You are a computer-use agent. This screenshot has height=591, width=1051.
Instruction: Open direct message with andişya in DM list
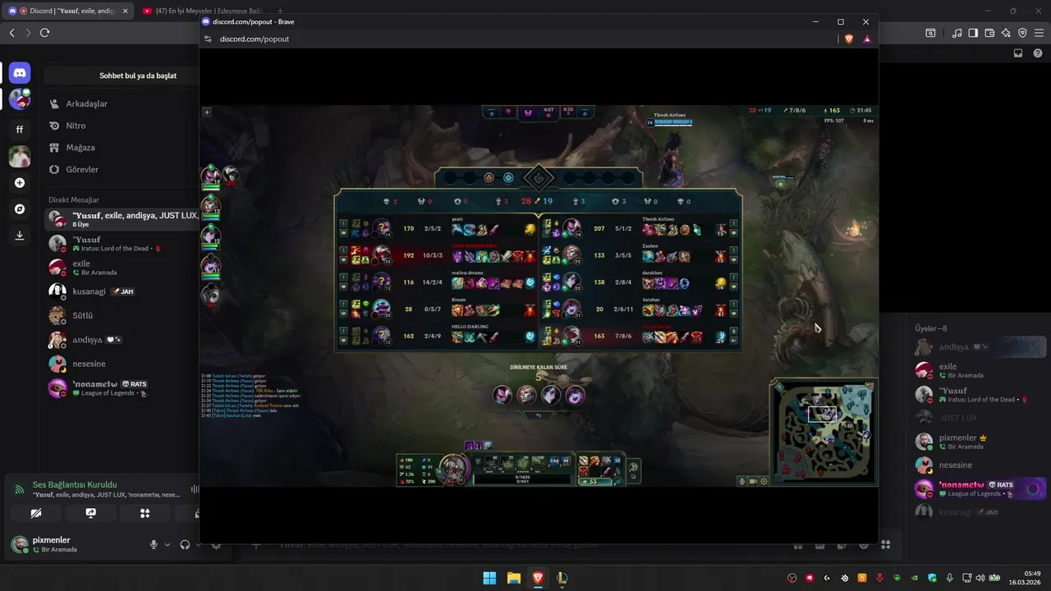122,340
